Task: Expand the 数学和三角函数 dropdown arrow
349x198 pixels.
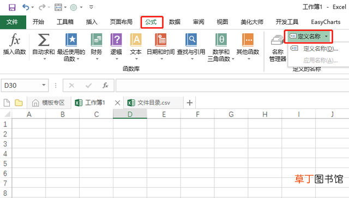Action: [x=233, y=59]
